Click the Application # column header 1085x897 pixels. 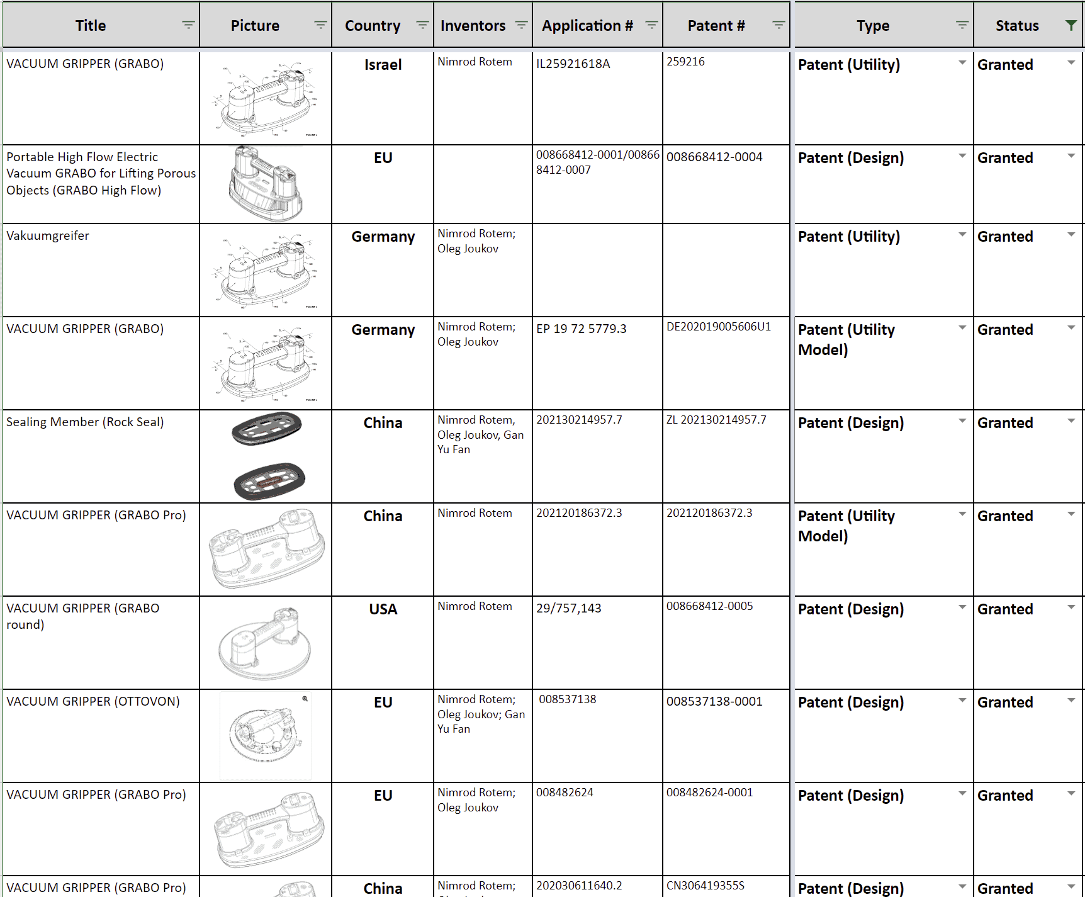coord(597,25)
